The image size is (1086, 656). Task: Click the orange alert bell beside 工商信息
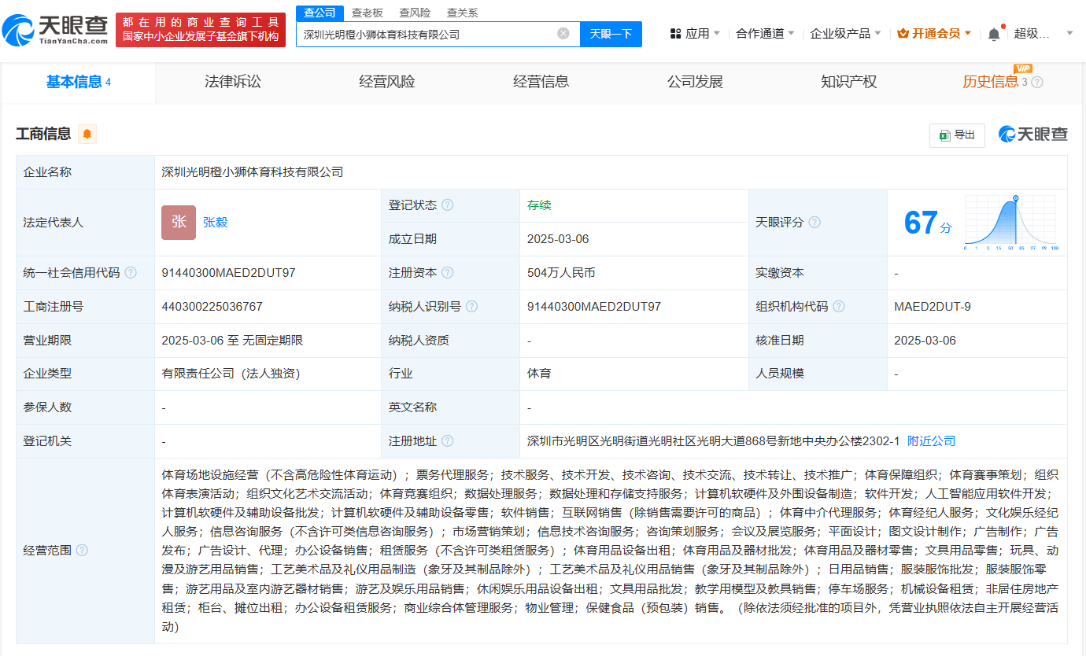[x=87, y=134]
